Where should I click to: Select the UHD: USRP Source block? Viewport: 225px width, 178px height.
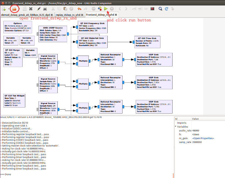tap(53, 34)
